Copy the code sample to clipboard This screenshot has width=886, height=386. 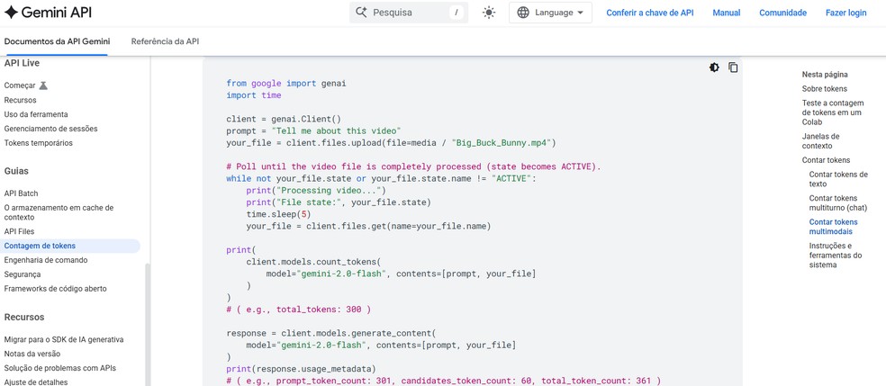pos(733,67)
